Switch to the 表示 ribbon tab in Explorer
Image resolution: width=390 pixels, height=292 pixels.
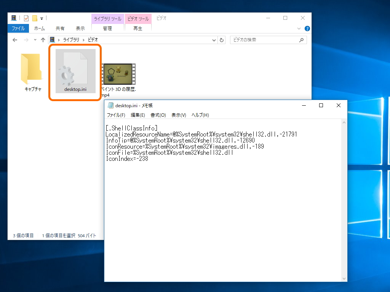click(80, 28)
